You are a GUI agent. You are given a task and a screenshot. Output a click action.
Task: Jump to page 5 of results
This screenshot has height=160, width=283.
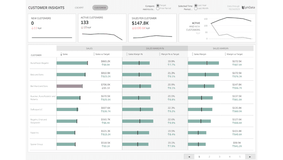click(240, 157)
